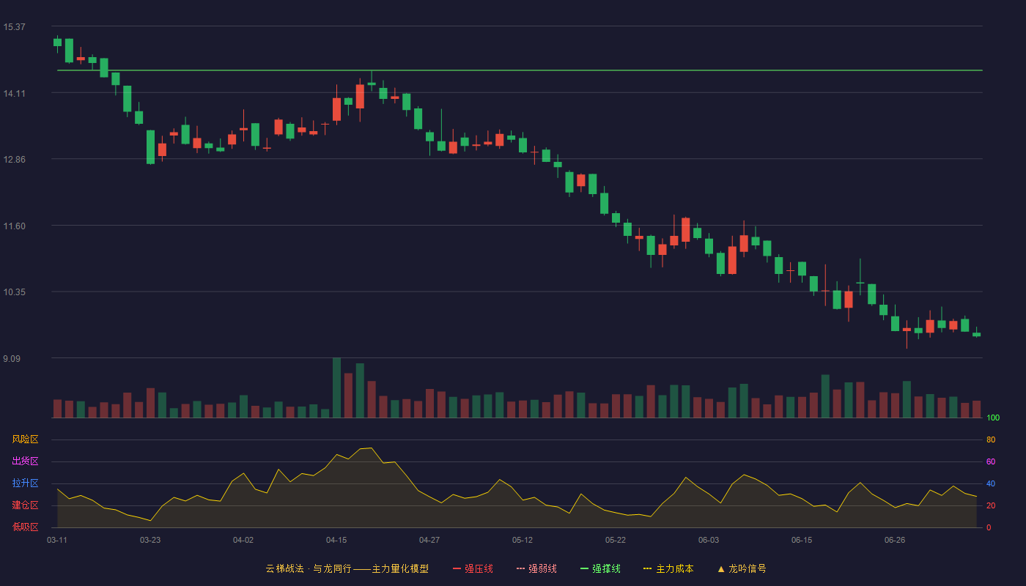Click the 15.37 price axis label
This screenshot has width=1026, height=586.
point(14,27)
